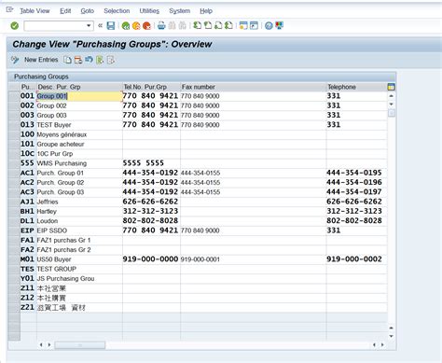Click the top vertical scrollbar down arrow
This screenshot has width=442, height=363.
pos(392,105)
